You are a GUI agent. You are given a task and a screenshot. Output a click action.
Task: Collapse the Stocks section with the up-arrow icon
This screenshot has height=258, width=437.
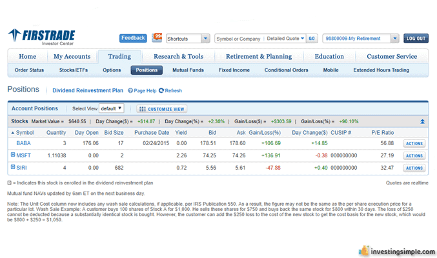click(x=422, y=121)
